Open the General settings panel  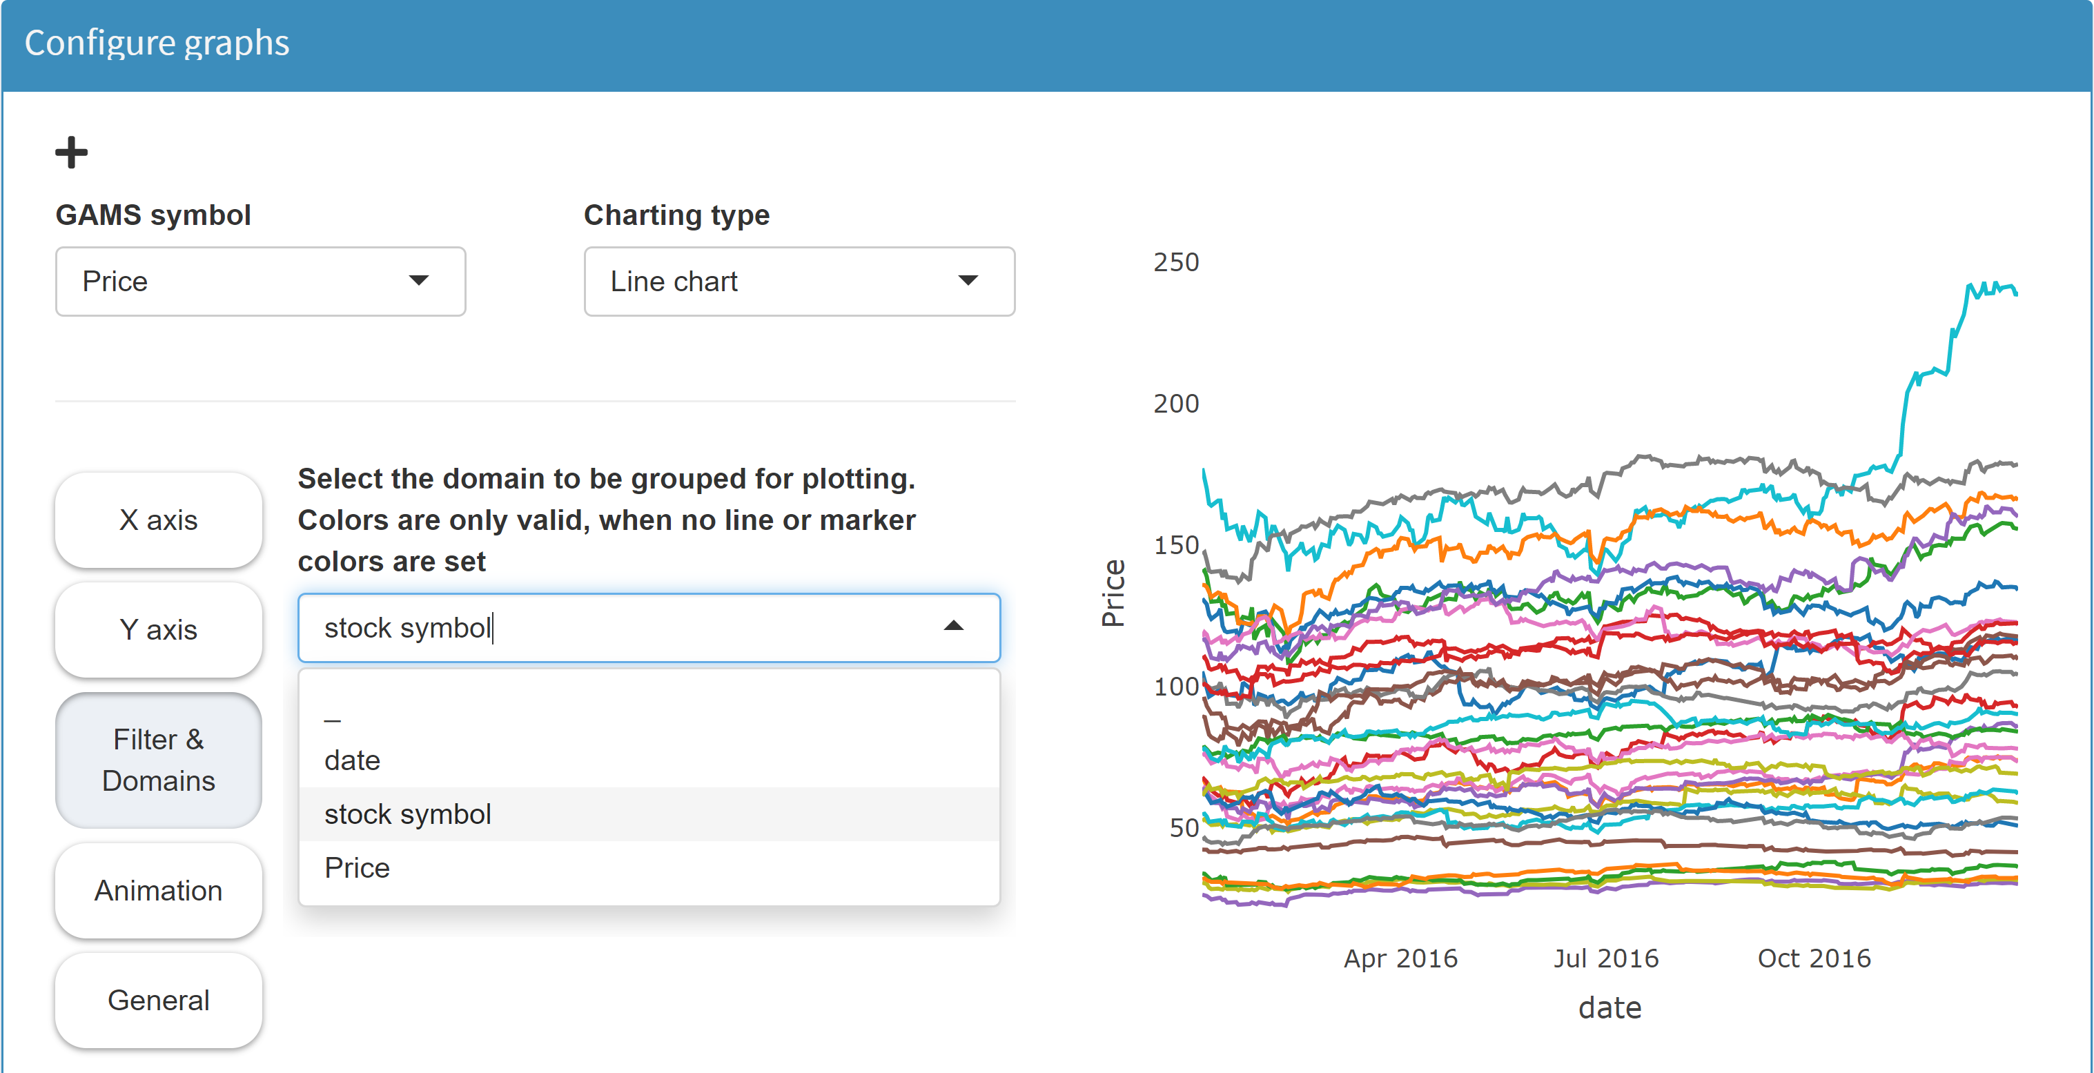point(157,1000)
